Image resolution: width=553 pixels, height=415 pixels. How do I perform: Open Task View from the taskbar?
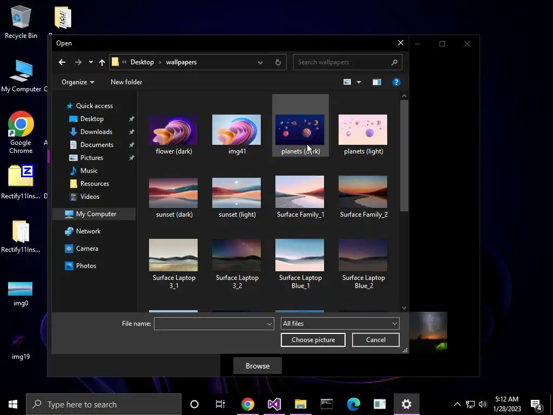coord(220,404)
